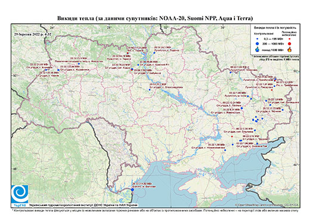Screen dimensions: 310x219
Task: Click the orange flame legend icon
Action: click(290, 49)
